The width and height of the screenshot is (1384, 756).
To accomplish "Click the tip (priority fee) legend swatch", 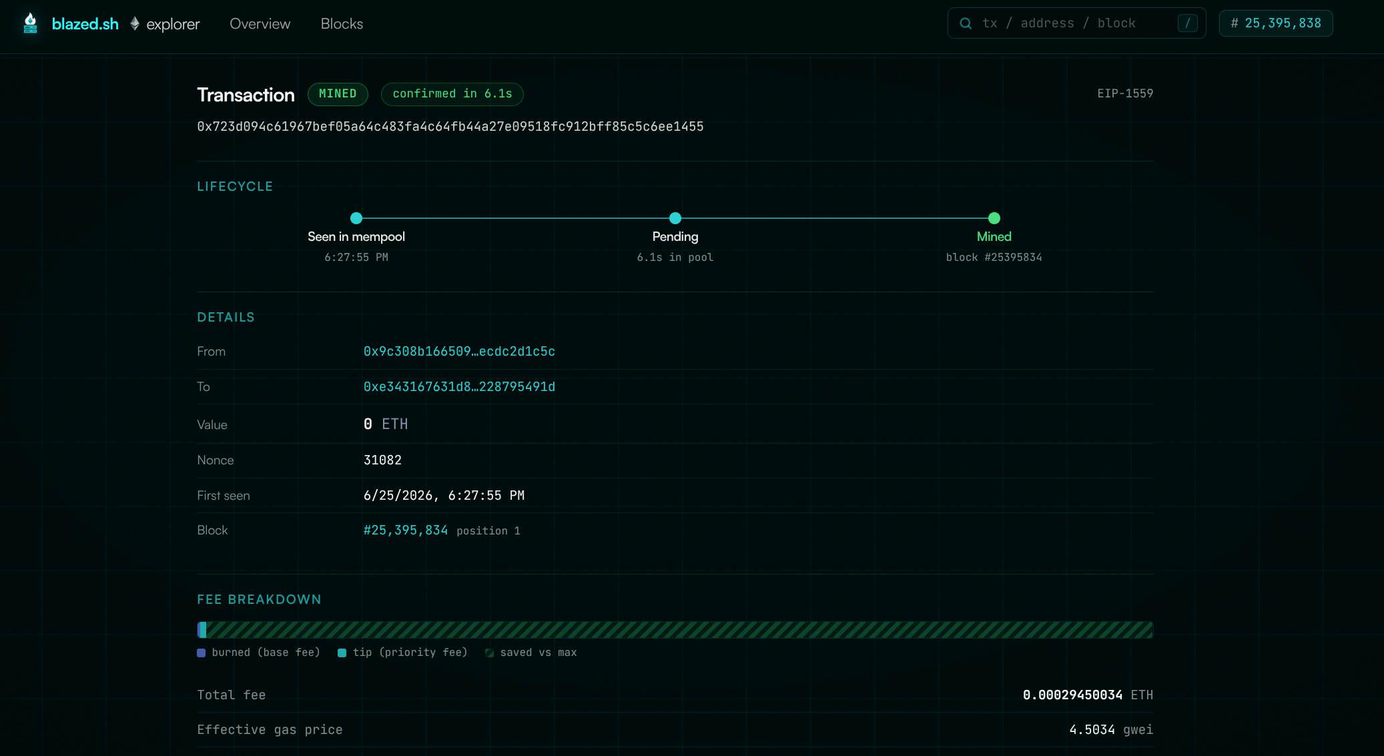I will [x=342, y=653].
